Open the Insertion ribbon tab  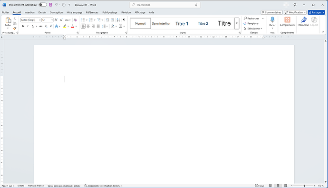coord(29,12)
